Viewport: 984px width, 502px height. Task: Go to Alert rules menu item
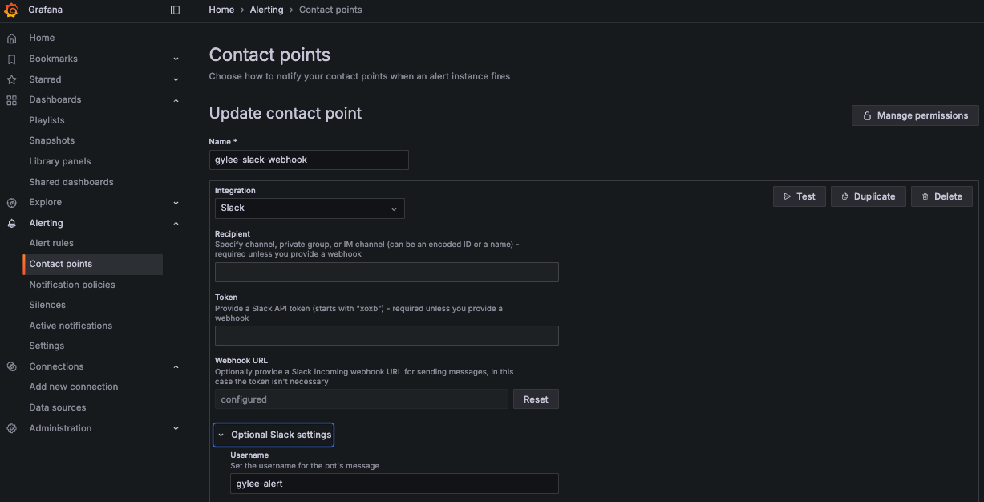click(x=51, y=243)
